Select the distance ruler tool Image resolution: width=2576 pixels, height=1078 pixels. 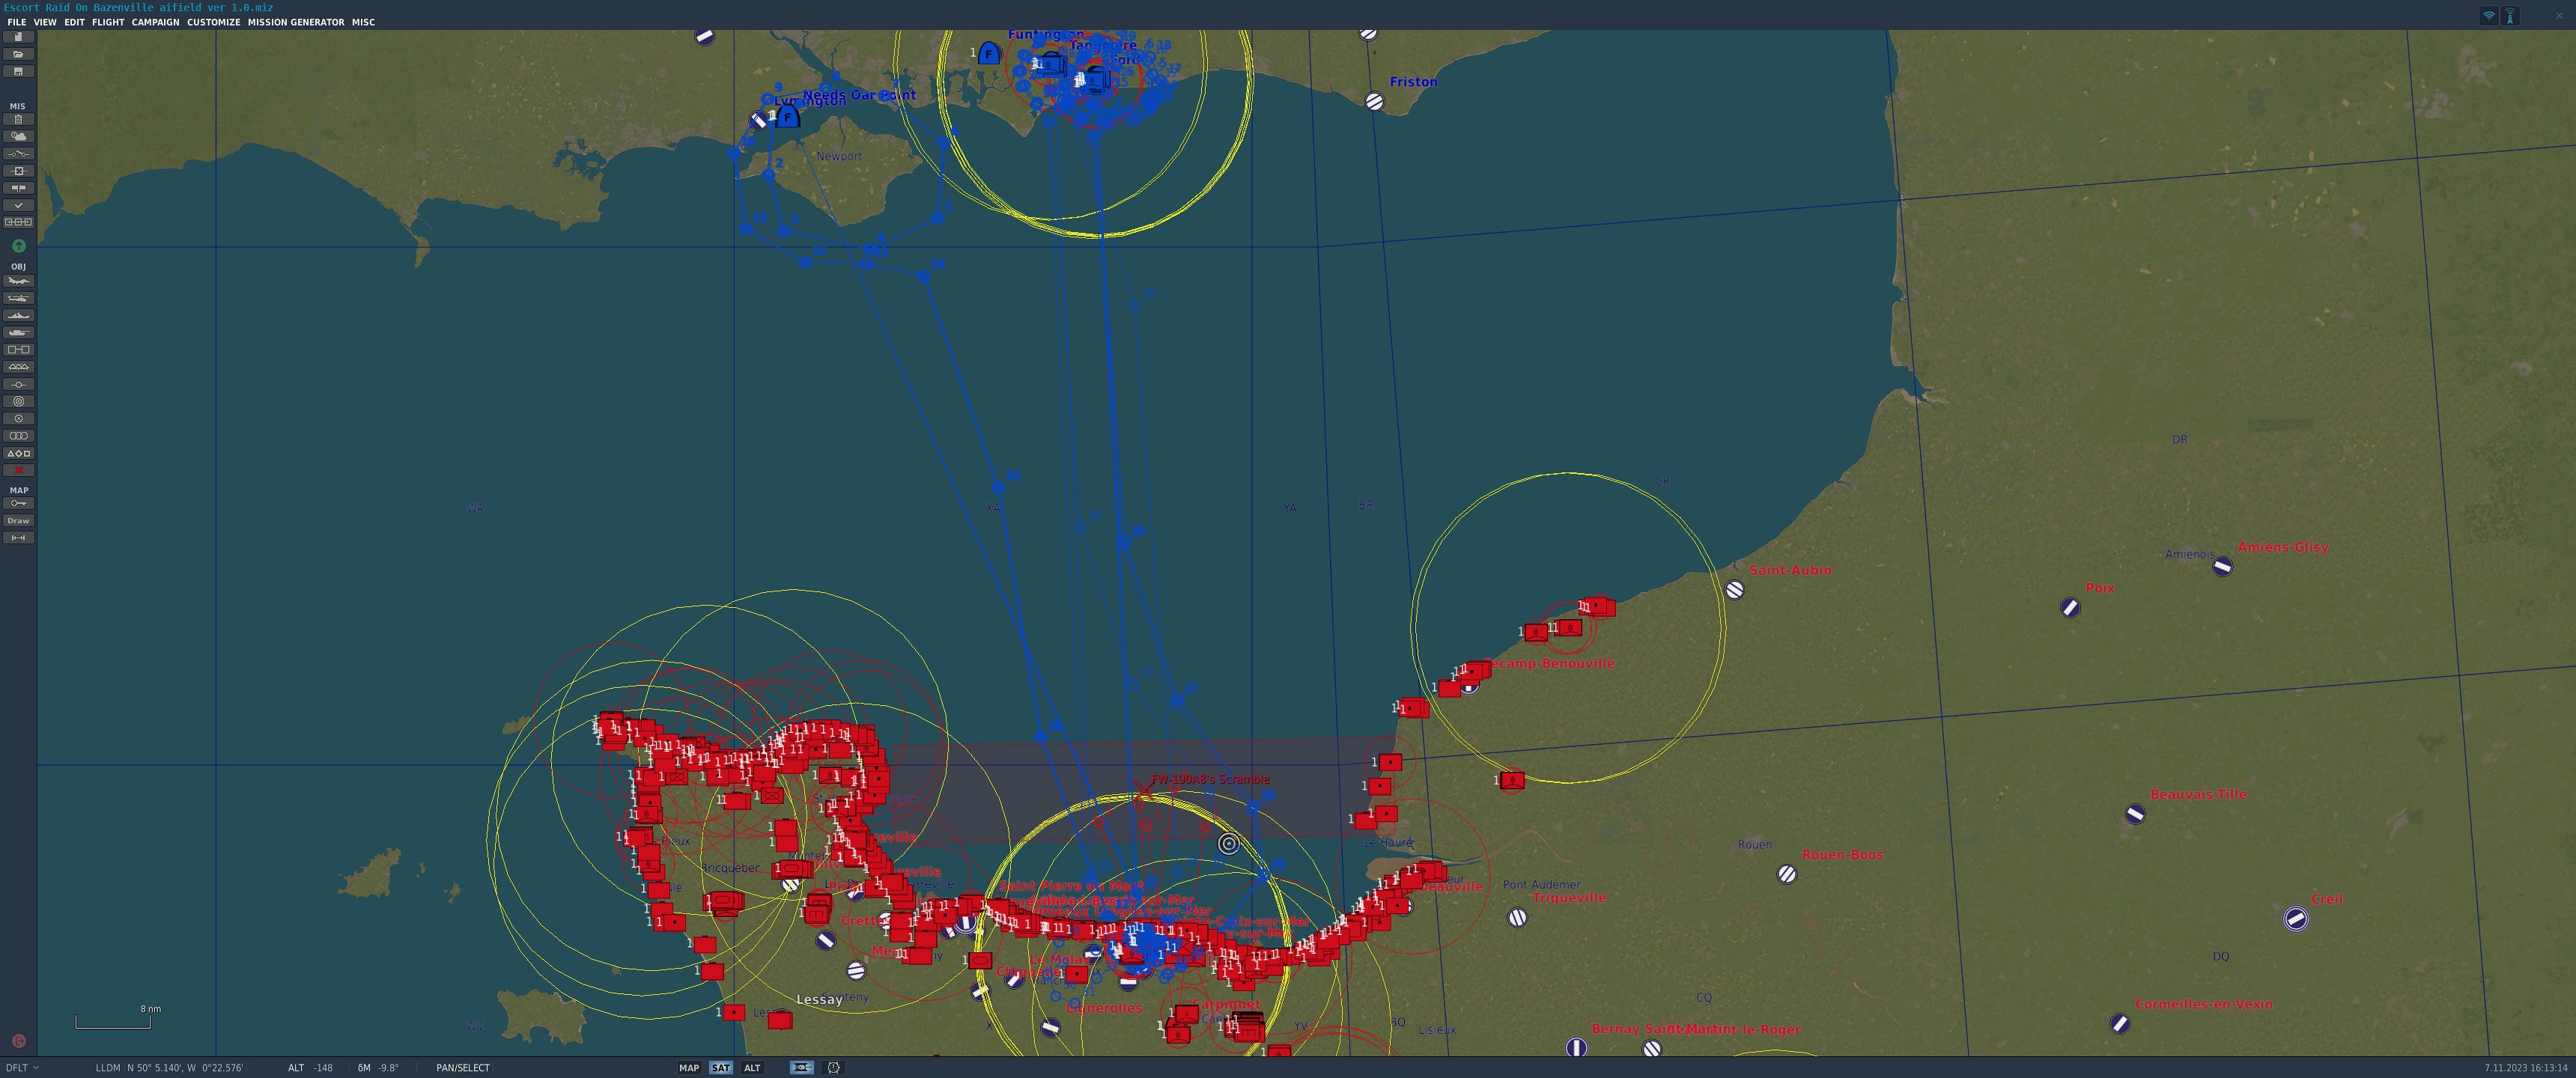click(18, 538)
